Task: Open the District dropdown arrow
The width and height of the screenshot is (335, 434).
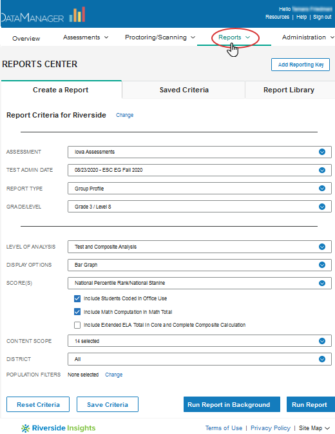Action: point(322,359)
